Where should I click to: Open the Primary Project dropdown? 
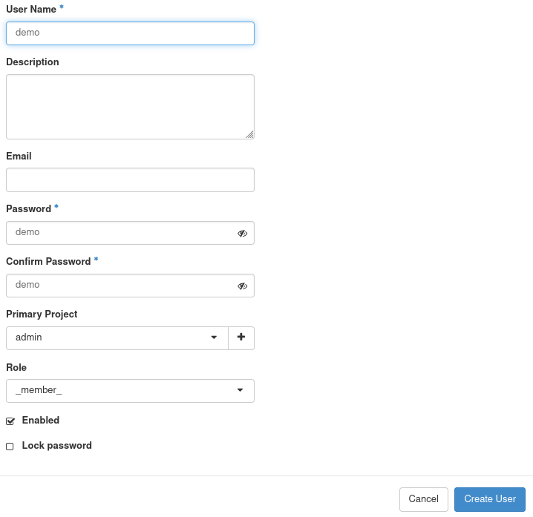coord(117,337)
